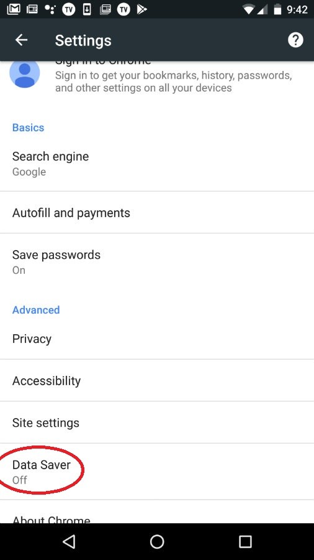
Task: Open Privacy settings
Action: coord(157,338)
